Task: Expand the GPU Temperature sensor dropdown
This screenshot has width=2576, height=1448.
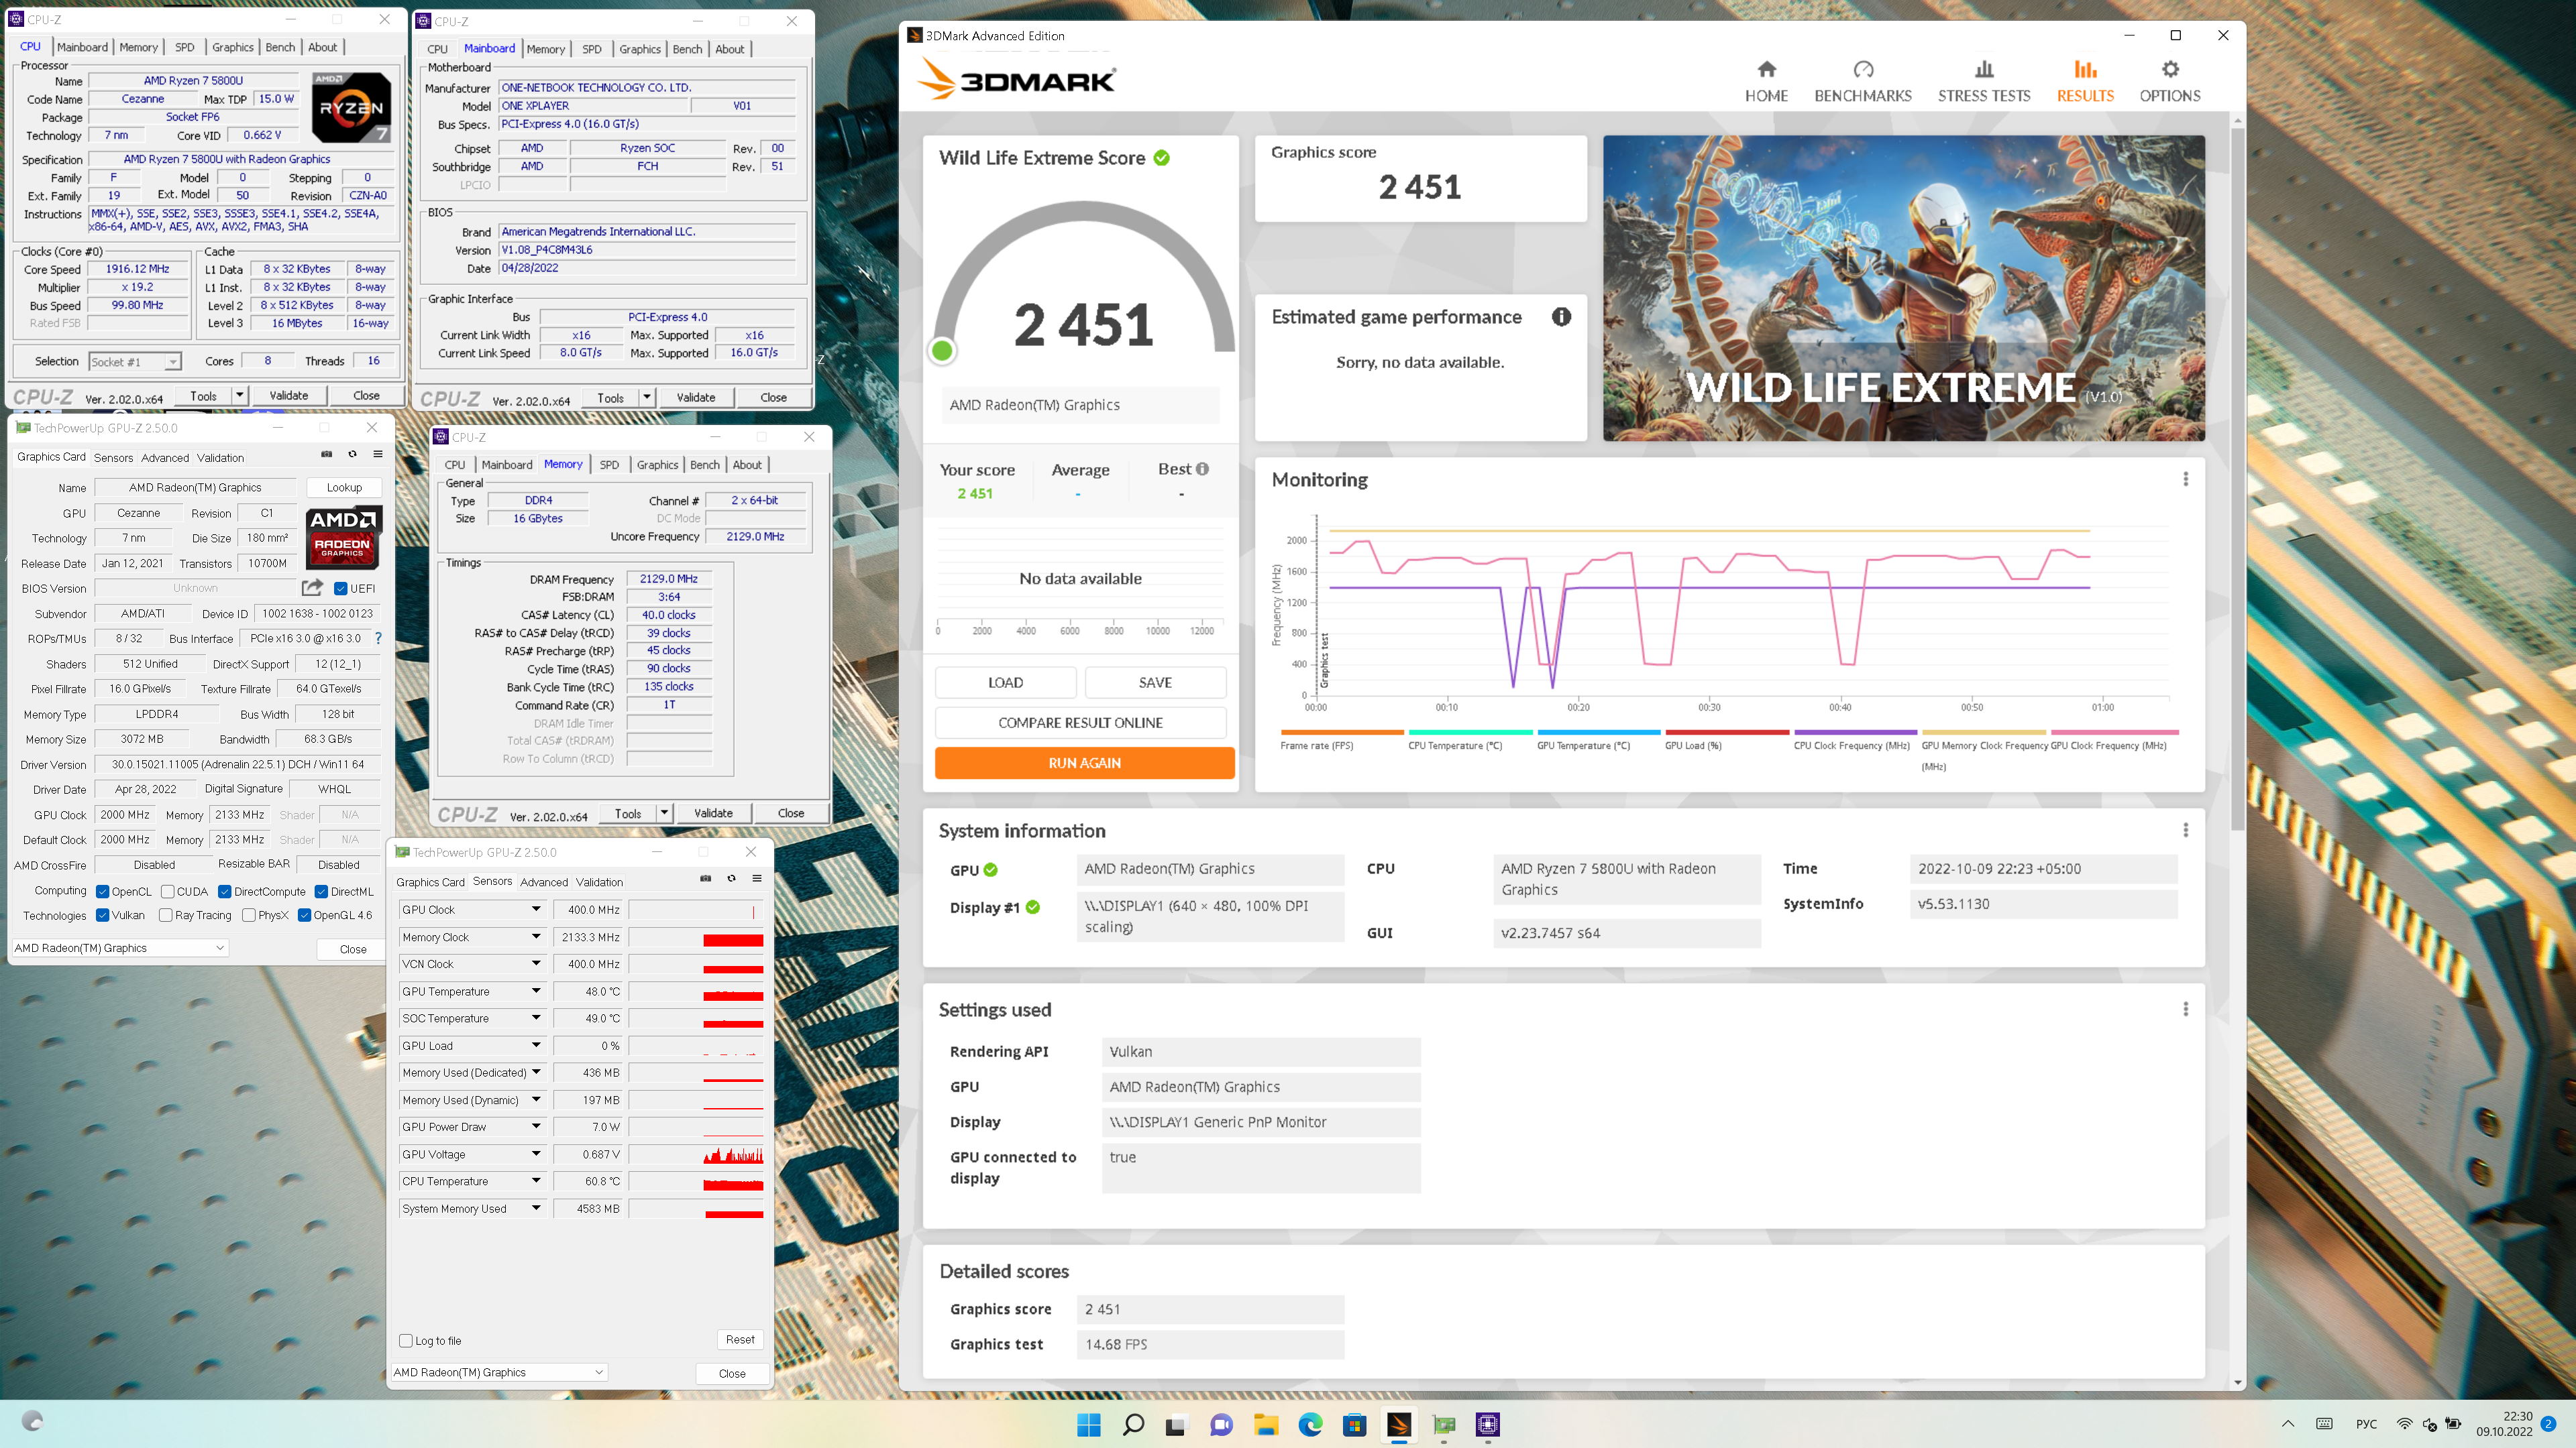Action: point(536,990)
